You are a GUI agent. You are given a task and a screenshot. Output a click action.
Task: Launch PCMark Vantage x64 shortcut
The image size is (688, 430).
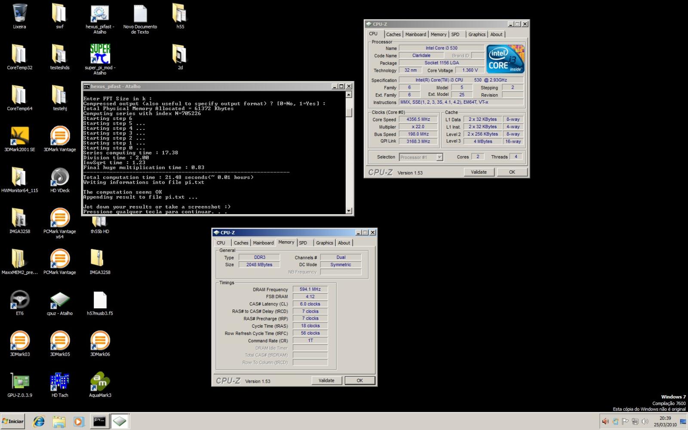coord(60,223)
